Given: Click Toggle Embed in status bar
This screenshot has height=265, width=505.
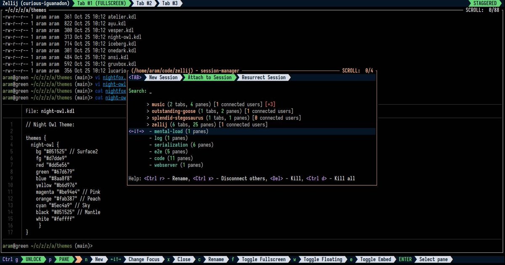Looking at the screenshot, I should point(376,260).
